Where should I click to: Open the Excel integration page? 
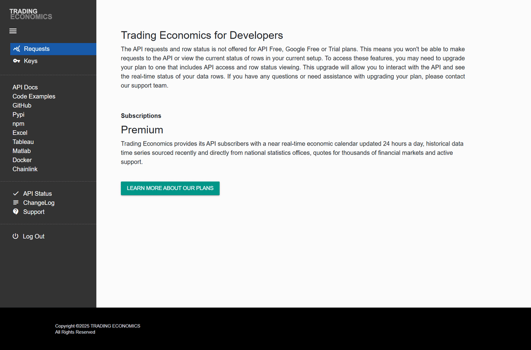20,132
